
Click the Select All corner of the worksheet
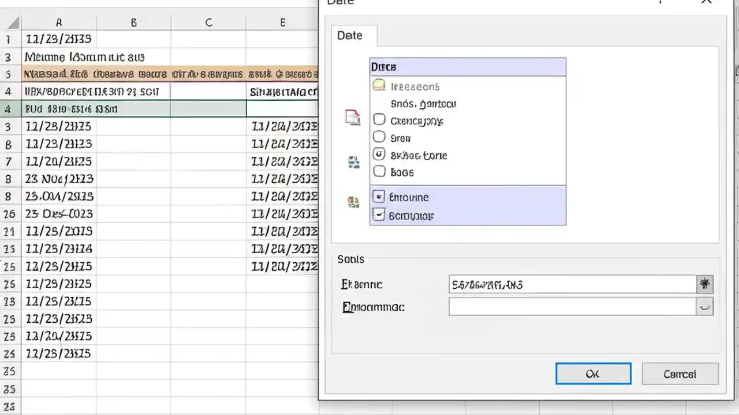(13, 22)
